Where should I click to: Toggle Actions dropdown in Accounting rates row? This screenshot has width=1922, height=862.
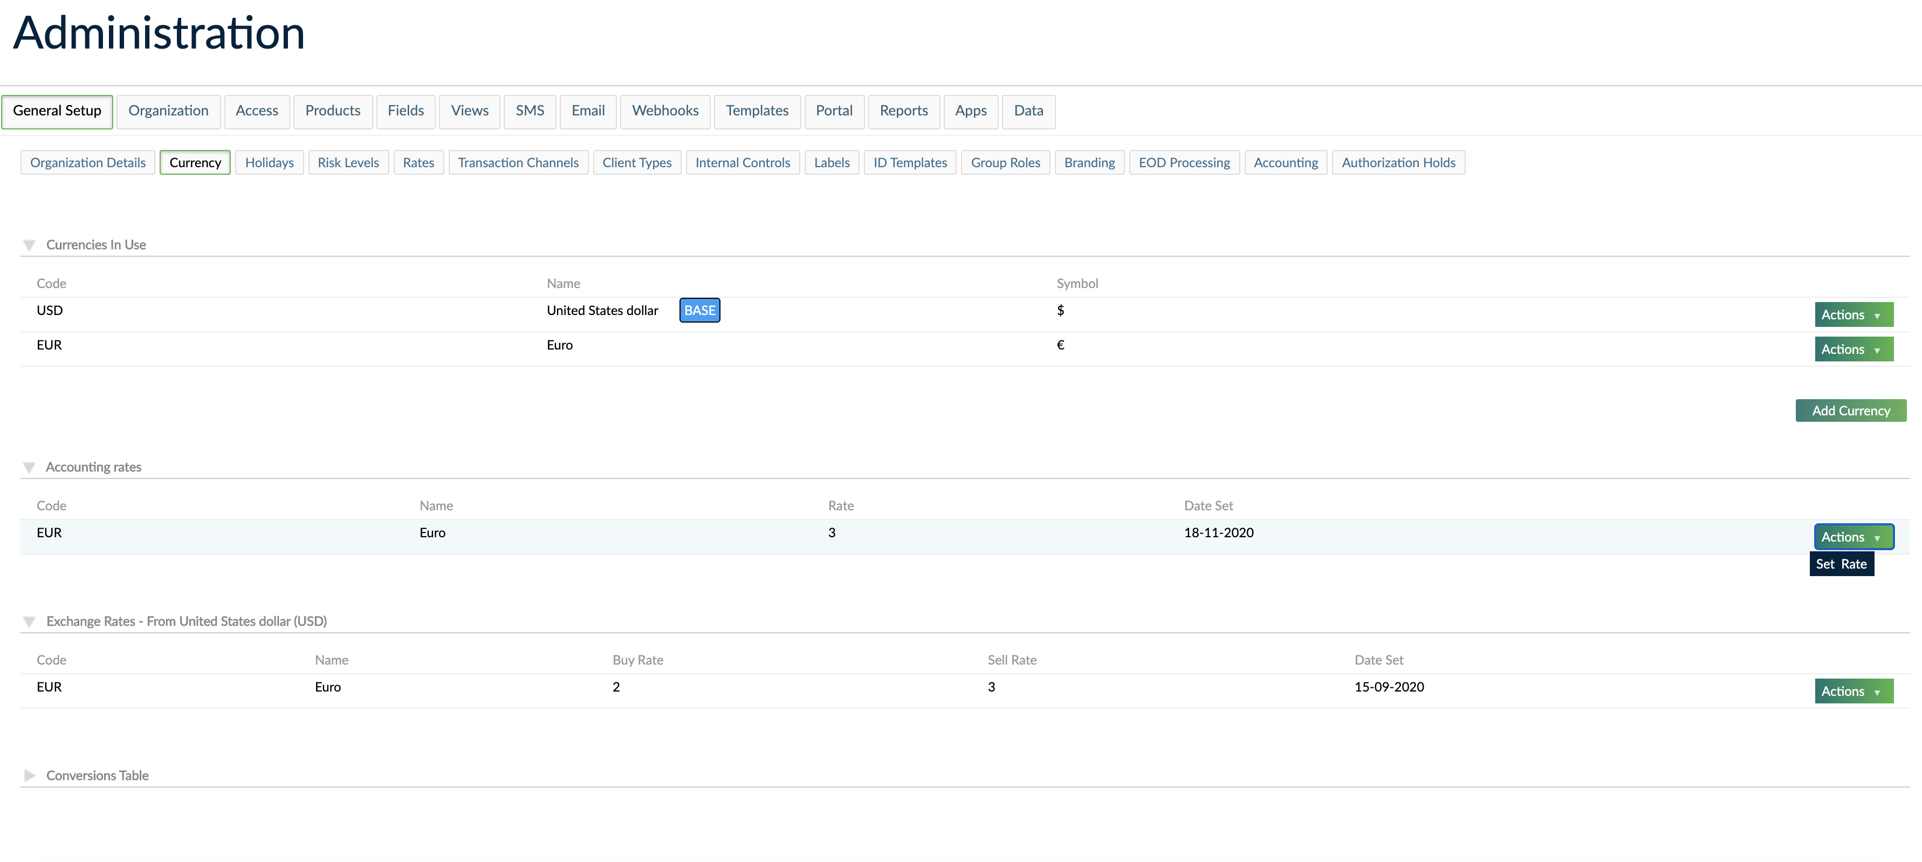pyautogui.click(x=1854, y=537)
